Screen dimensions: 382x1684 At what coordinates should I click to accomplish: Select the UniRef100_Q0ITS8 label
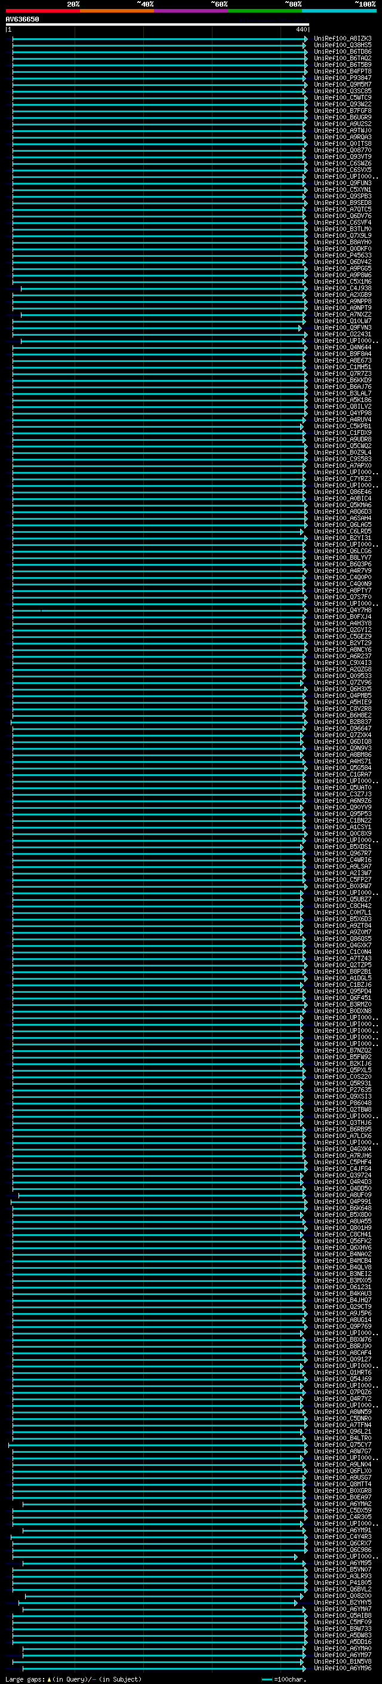coord(342,144)
